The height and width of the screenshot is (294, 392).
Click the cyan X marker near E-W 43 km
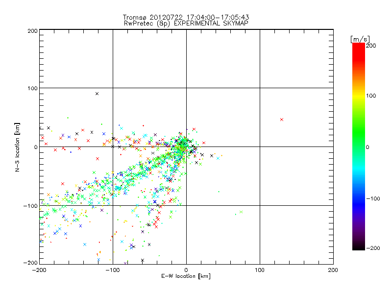point(218,158)
